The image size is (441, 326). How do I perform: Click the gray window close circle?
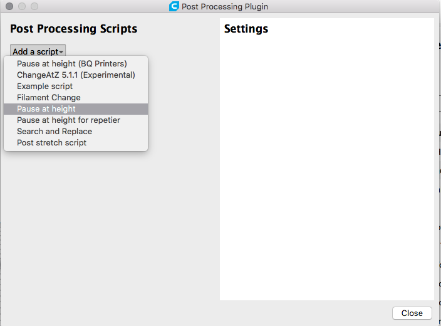[x=9, y=6]
